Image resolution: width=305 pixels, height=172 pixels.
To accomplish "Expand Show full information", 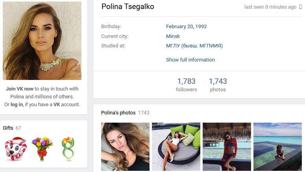I will point(190,60).
